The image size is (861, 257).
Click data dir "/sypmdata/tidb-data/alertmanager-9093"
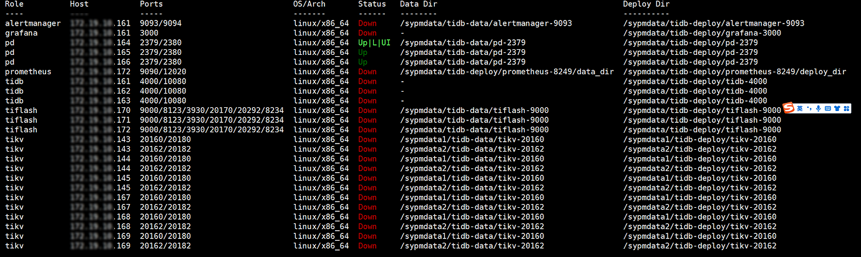(486, 23)
